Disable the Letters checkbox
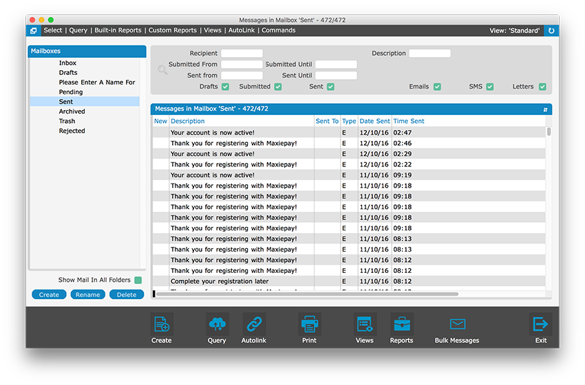This screenshot has height=385, width=585. pyautogui.click(x=542, y=87)
